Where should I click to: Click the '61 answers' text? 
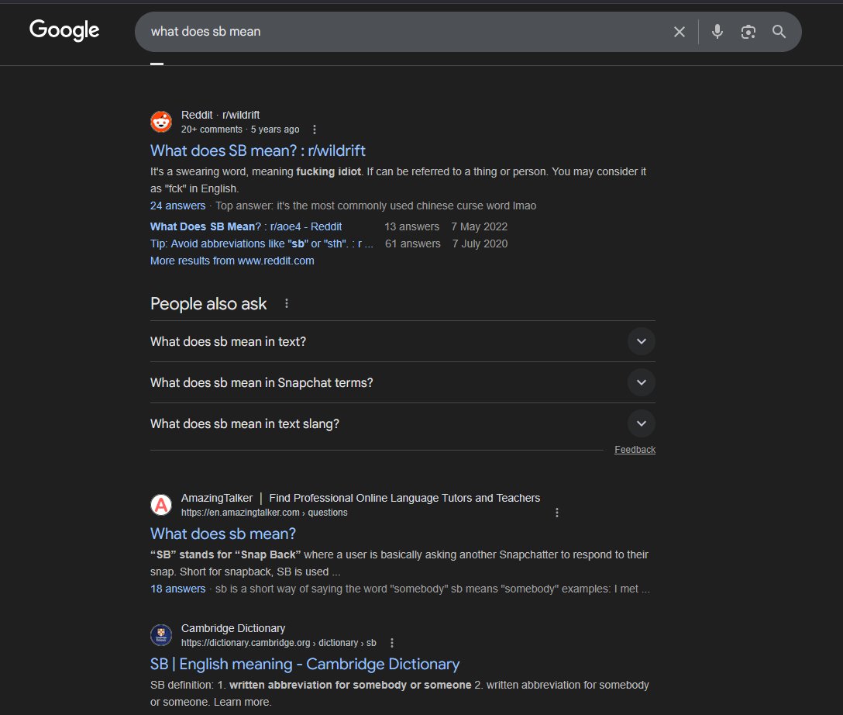tap(412, 244)
